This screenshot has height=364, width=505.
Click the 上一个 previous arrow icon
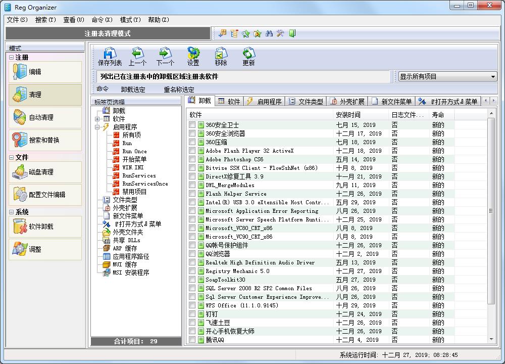click(137, 54)
